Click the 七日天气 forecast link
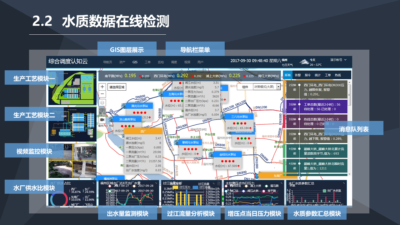This screenshot has height=225, width=400. coord(287,65)
